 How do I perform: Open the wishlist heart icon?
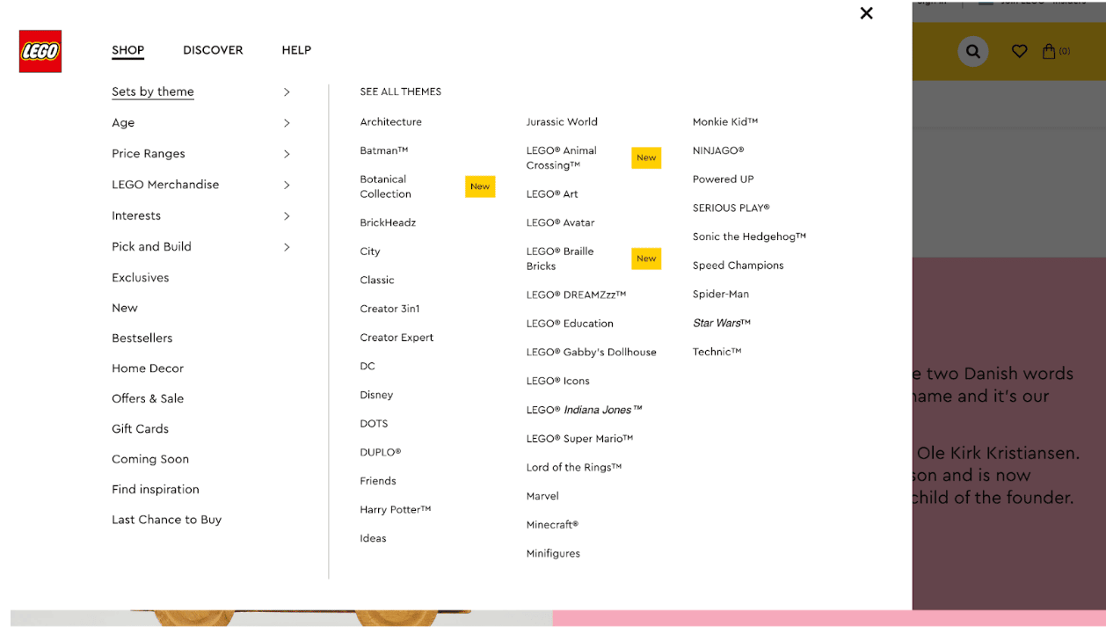(x=1019, y=51)
